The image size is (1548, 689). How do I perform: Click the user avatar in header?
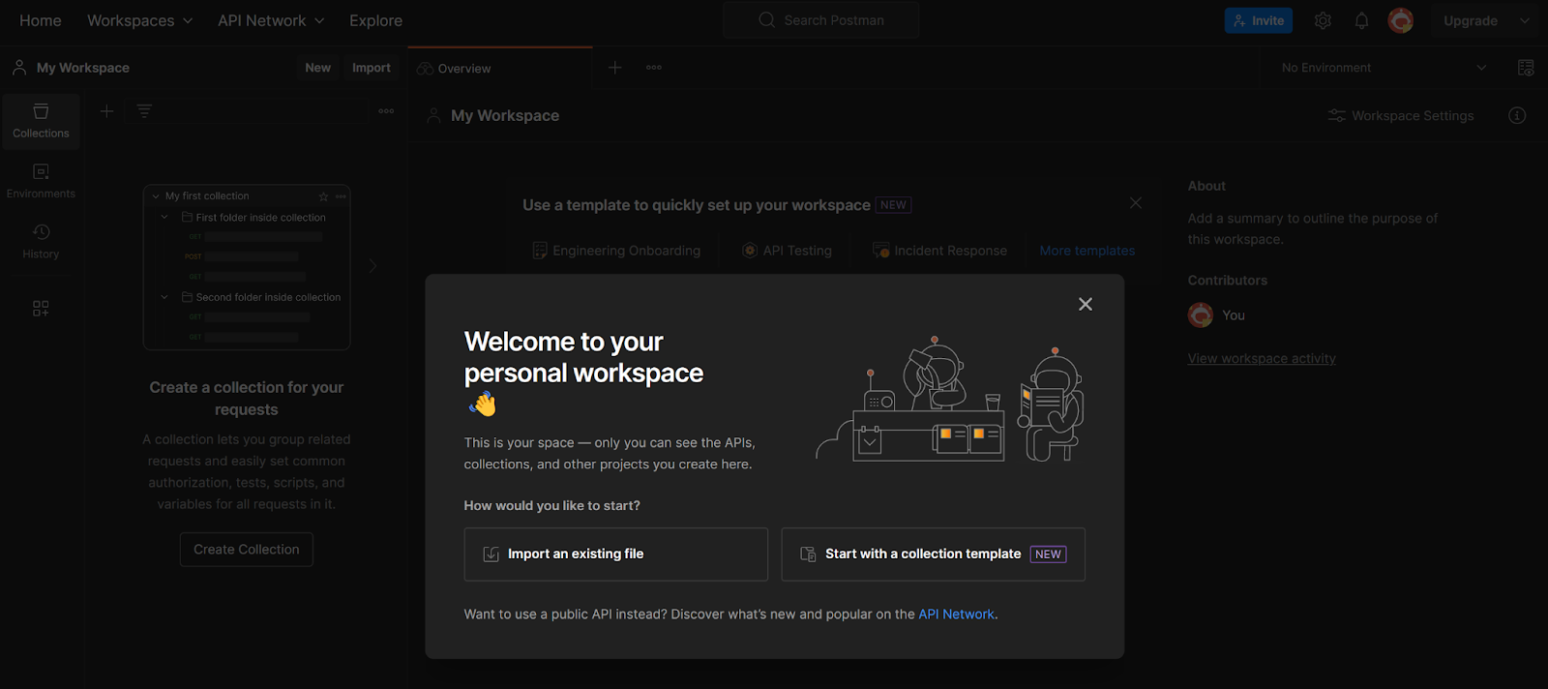(1400, 20)
